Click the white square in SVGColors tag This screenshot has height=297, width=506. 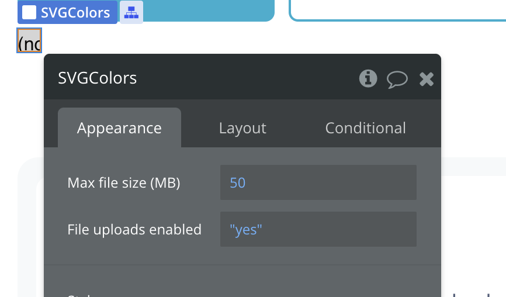29,12
